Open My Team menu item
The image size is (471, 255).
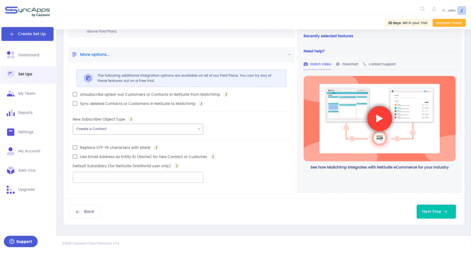tap(28, 93)
